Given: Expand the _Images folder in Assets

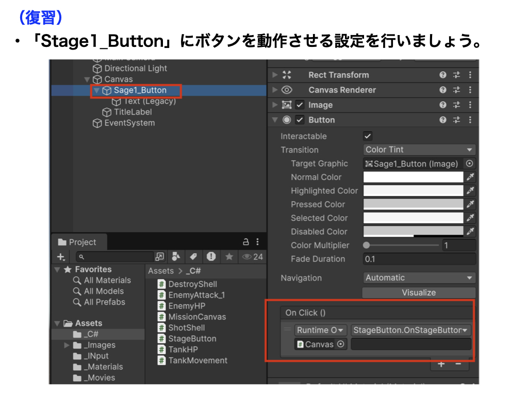Looking at the screenshot, I should click(67, 345).
